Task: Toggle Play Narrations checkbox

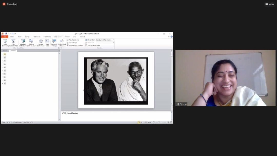Action: click(x=67, y=40)
